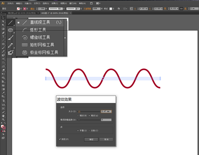Click the enlarged Line Segment tool icon
Screen dimensions: 199x155
click(x=11, y=23)
